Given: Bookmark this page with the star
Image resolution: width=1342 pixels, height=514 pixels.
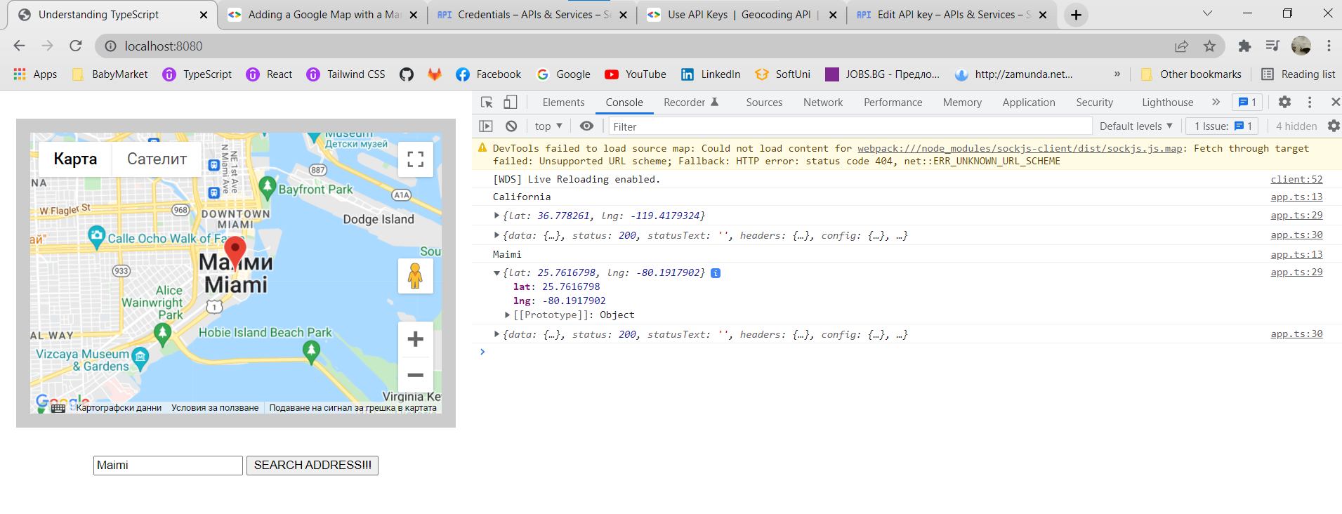Looking at the screenshot, I should coord(1209,46).
